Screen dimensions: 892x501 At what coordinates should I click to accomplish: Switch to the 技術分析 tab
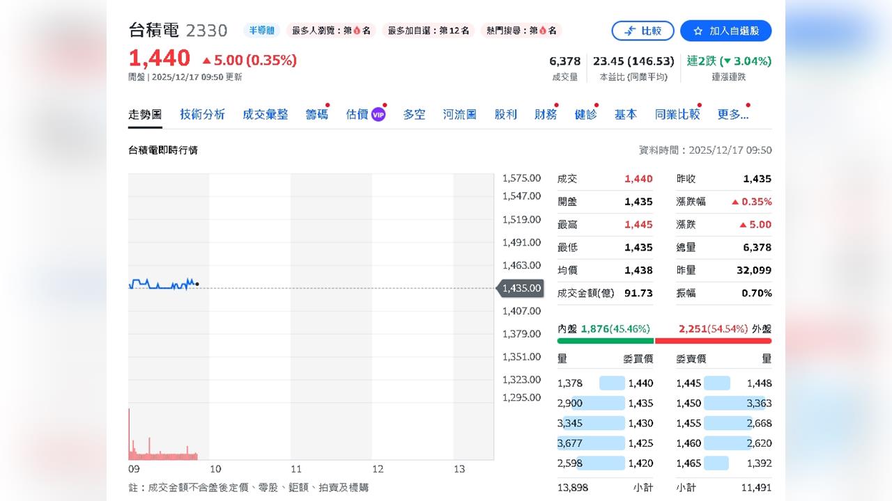(x=202, y=114)
